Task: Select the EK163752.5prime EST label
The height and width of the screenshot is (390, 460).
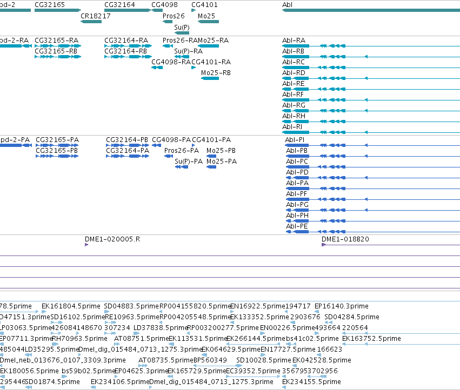Action: (371, 339)
